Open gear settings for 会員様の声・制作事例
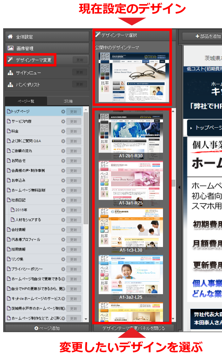The image size is (222, 357). [63, 171]
